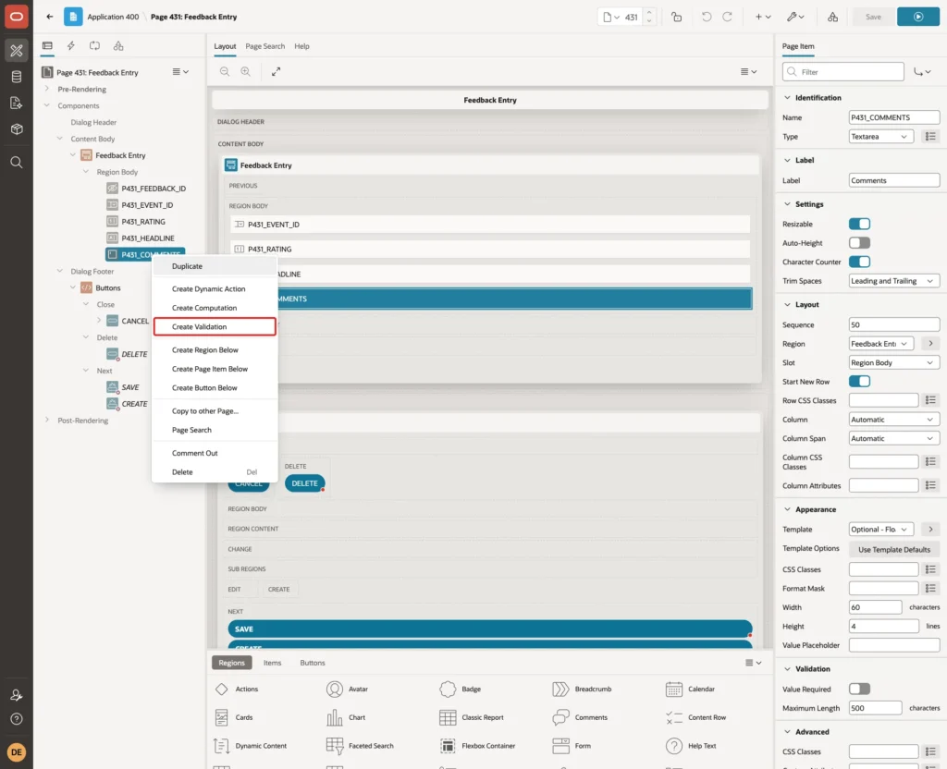Viewport: 947px width, 769px height.
Task: Select the Shared Components tab icon
Action: [118, 46]
